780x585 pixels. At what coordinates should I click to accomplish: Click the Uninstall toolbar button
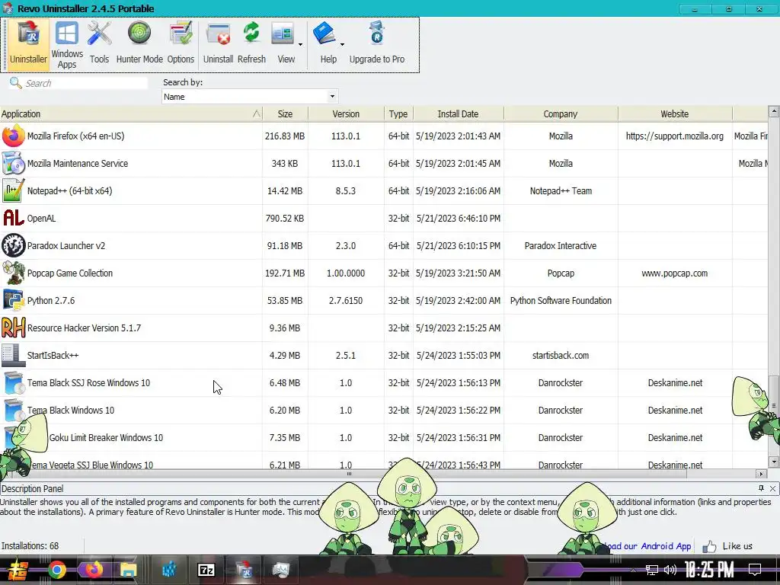pos(218,44)
